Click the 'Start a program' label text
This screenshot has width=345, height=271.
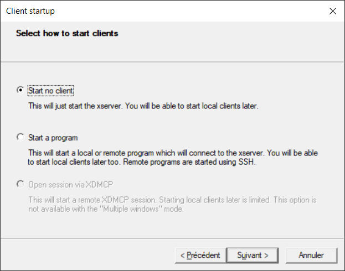53,138
